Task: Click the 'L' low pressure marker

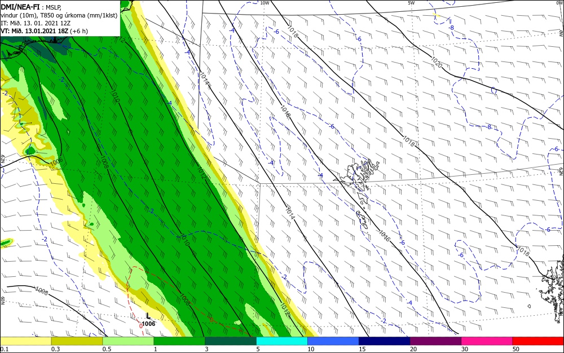Action: coord(148,316)
